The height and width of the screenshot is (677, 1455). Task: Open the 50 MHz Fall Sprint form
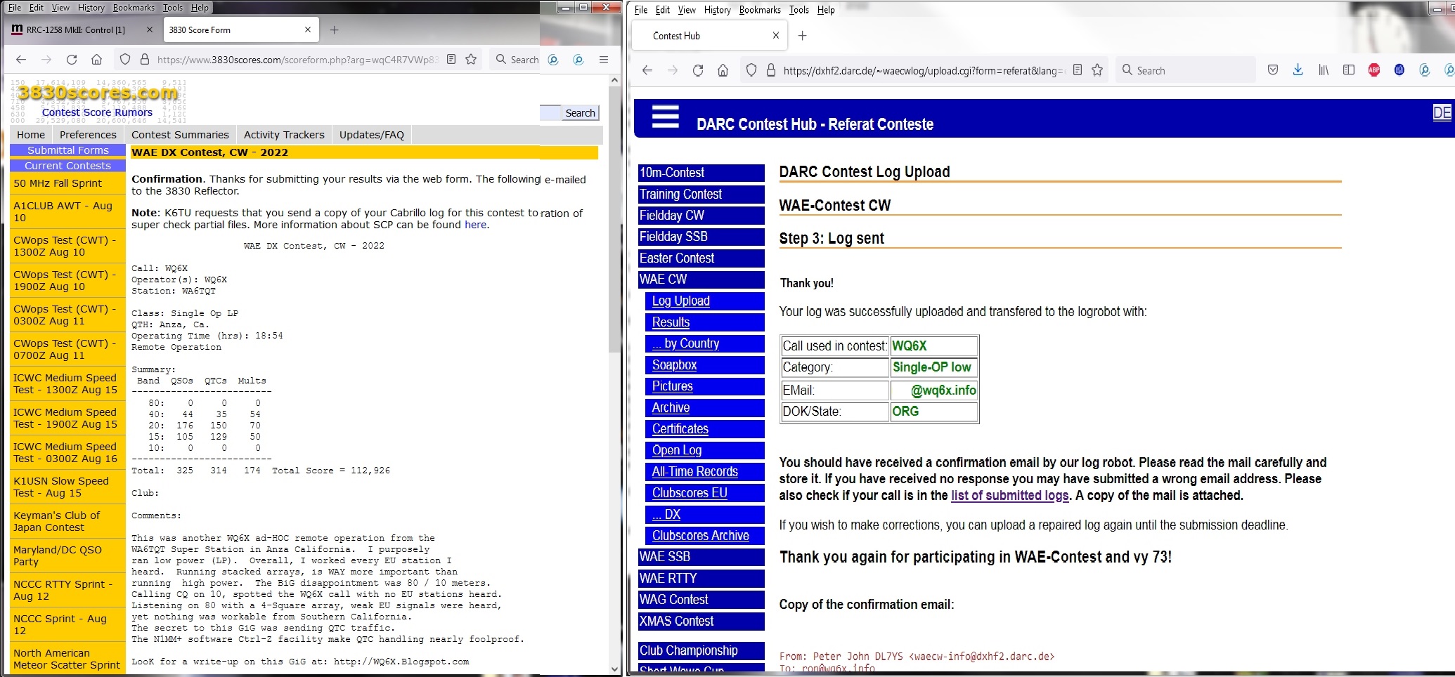tap(58, 183)
